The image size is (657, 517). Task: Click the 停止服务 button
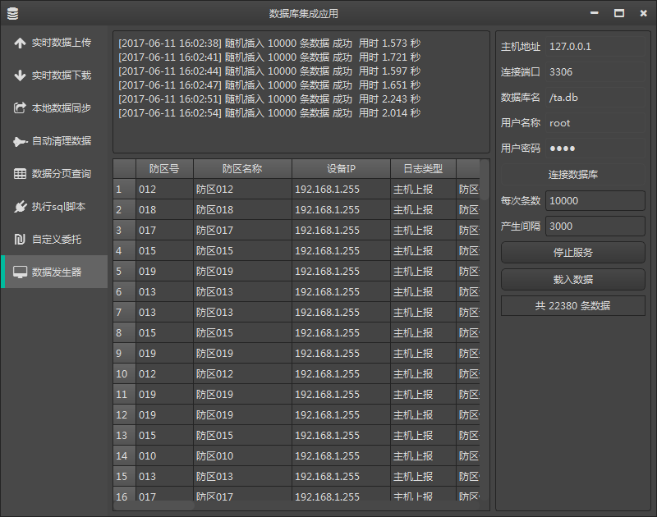coord(572,253)
